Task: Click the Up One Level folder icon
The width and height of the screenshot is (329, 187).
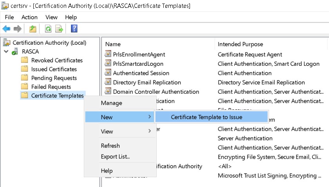Action: (33, 29)
